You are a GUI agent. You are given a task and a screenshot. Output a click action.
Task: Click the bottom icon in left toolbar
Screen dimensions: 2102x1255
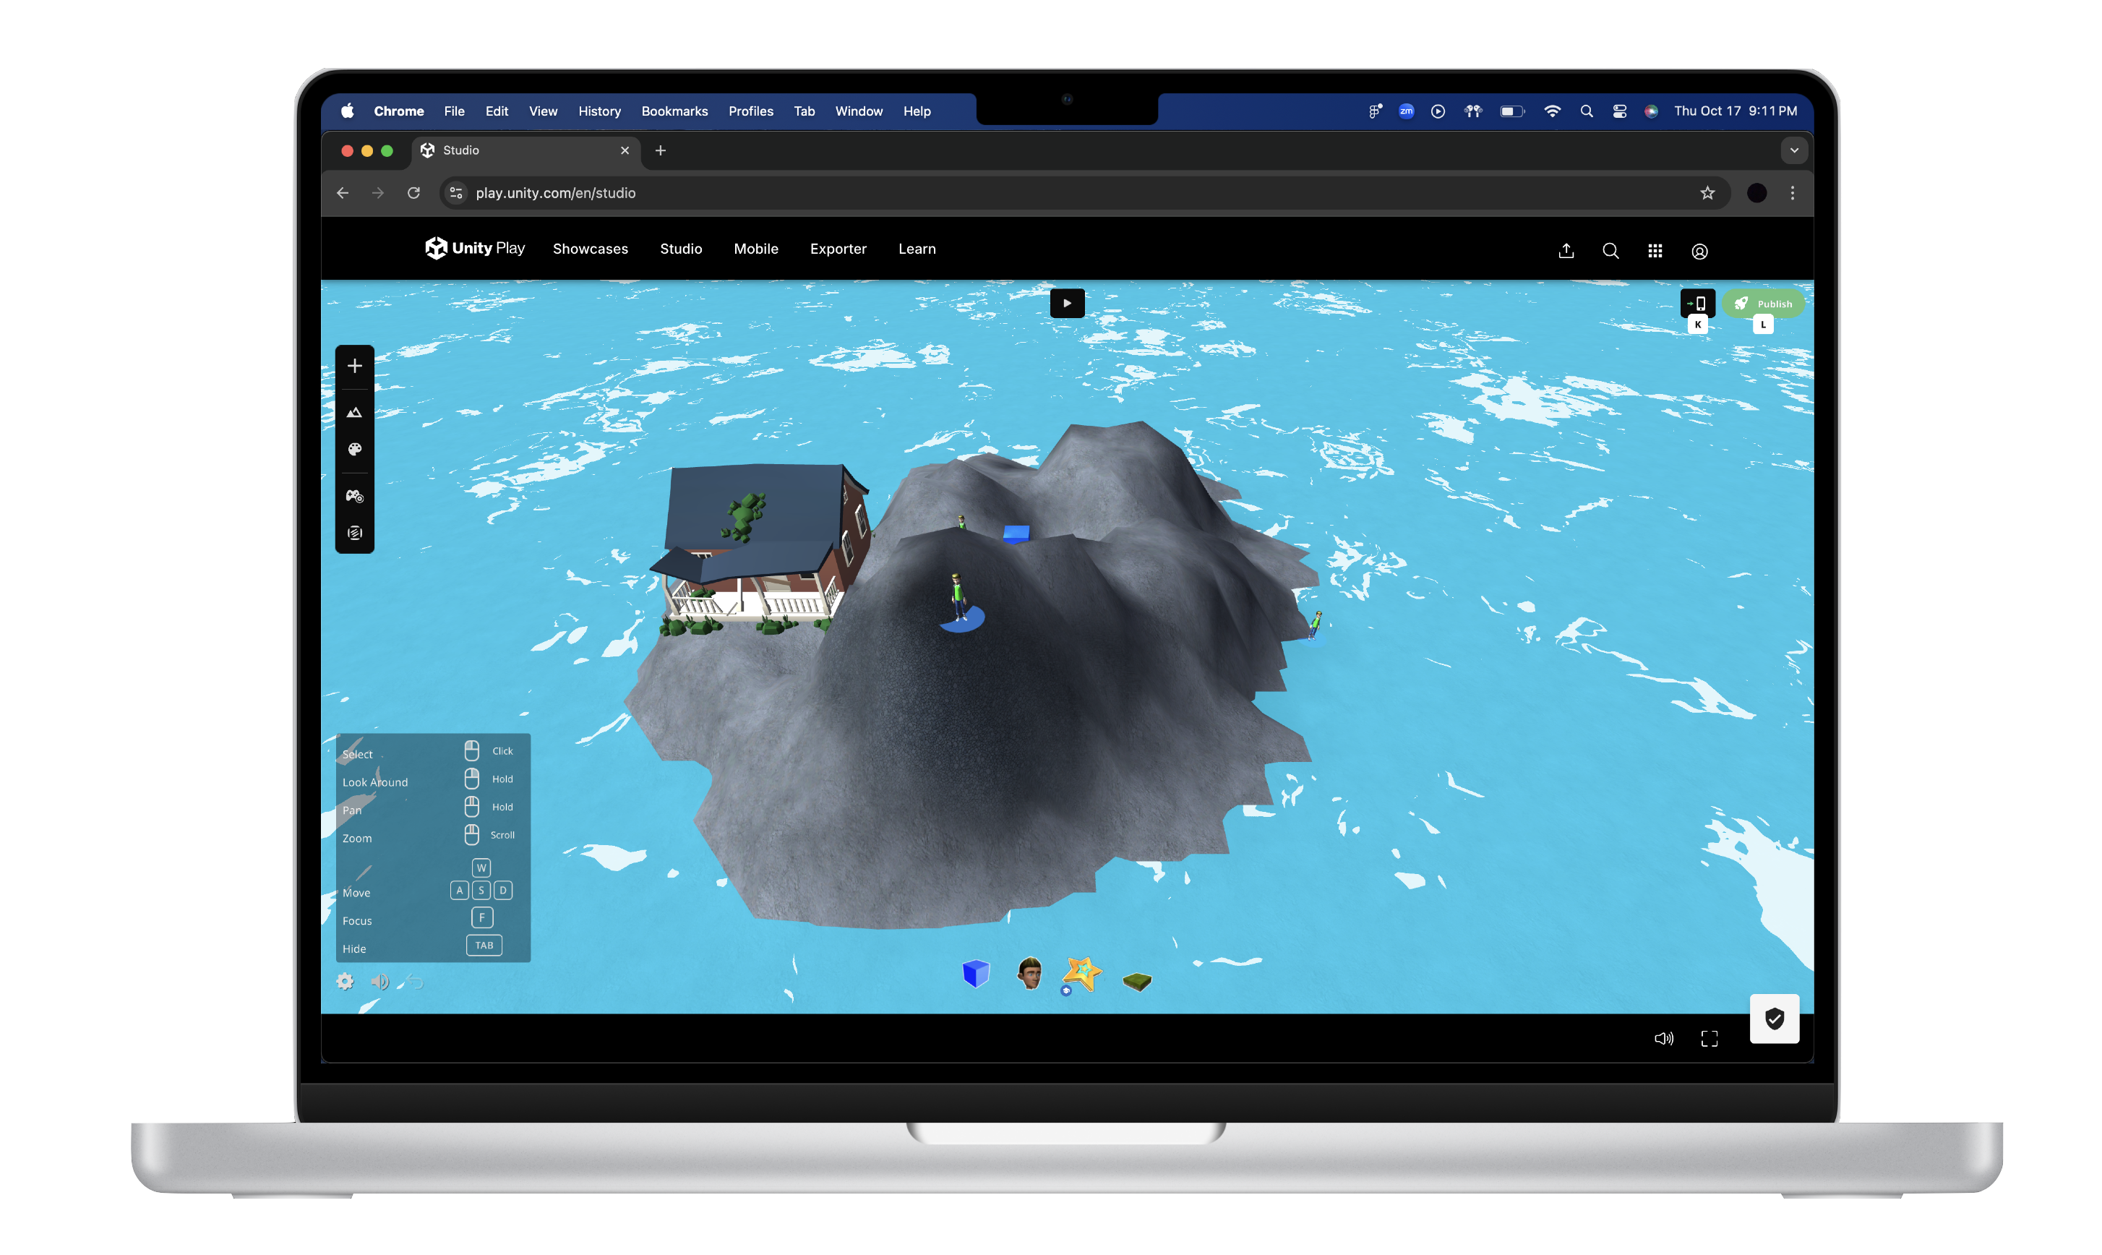pos(354,533)
